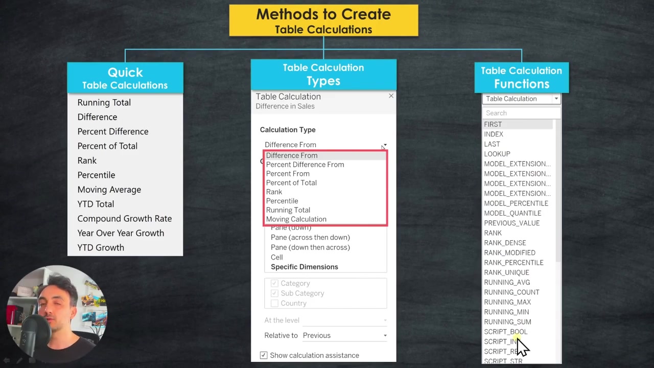This screenshot has height=368, width=654.
Task: Uncheck Show calculation assistance
Action: point(264,355)
